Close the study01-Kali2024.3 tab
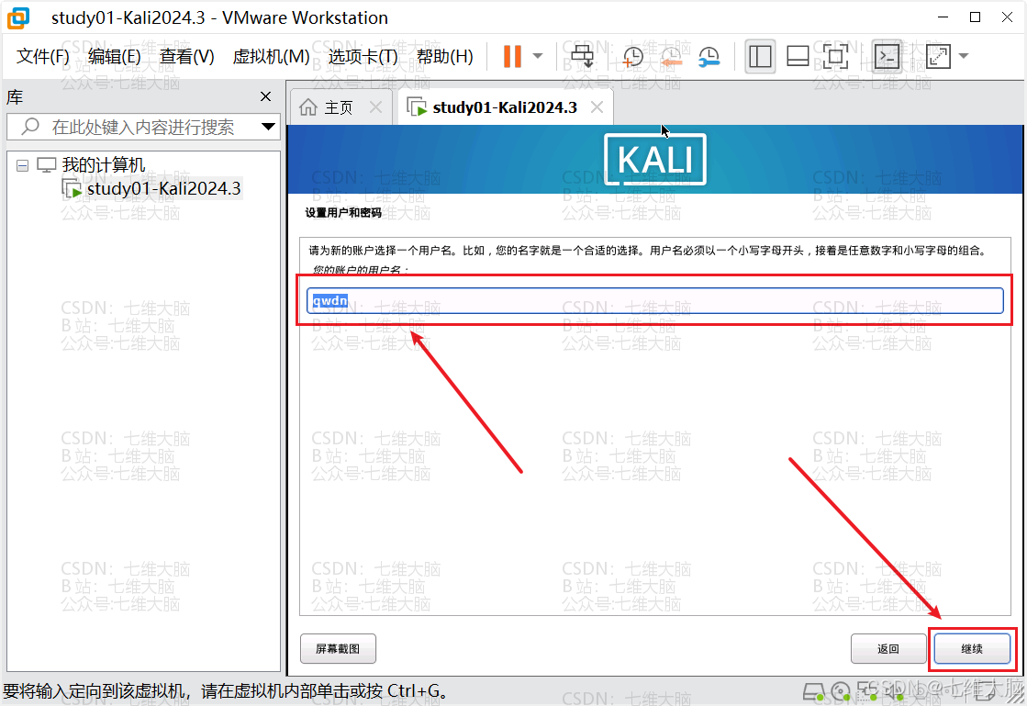1027x706 pixels. click(x=597, y=107)
